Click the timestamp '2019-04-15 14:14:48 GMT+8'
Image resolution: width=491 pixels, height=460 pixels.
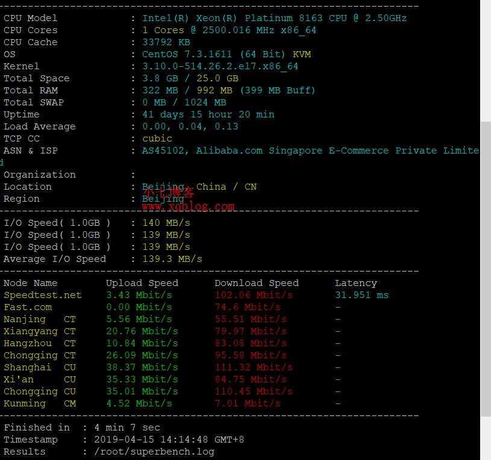coord(169,440)
